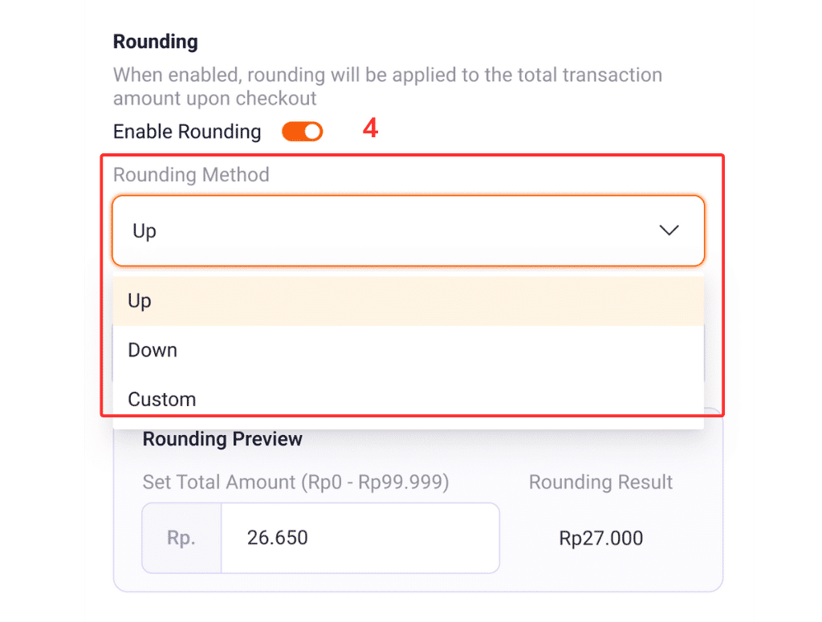Click the "Enable Rounding" label text
Viewport: 822px width, 622px height.
tap(187, 132)
